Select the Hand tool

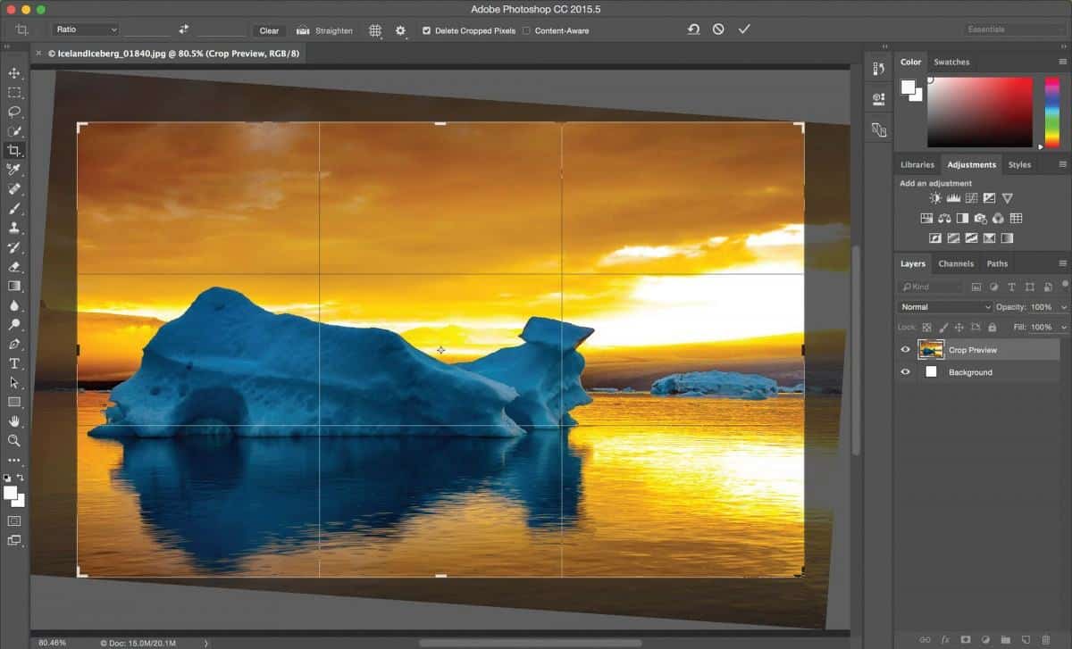tap(14, 421)
